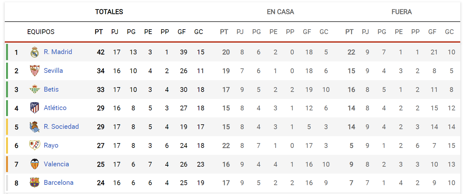Image resolution: width=465 pixels, height=194 pixels.
Task: Click the Betis club badge
Action: click(34, 89)
